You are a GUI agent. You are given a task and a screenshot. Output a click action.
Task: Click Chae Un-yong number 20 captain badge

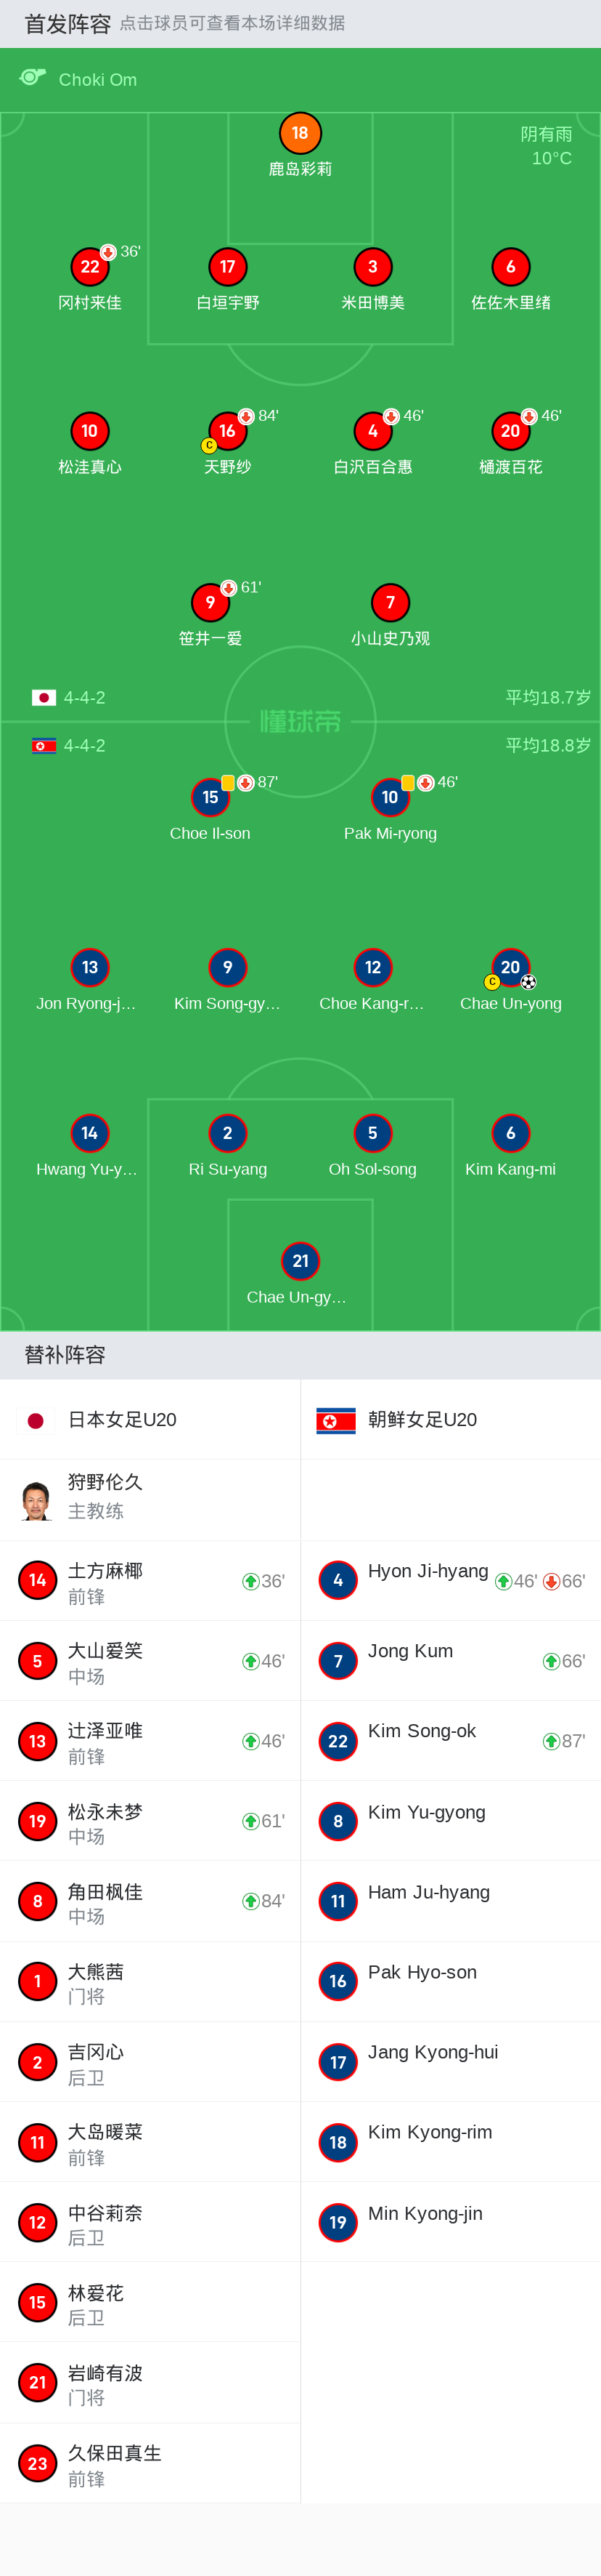[x=510, y=967]
